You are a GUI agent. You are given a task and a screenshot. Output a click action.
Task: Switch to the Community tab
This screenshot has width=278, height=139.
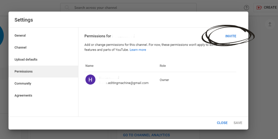coord(43,83)
